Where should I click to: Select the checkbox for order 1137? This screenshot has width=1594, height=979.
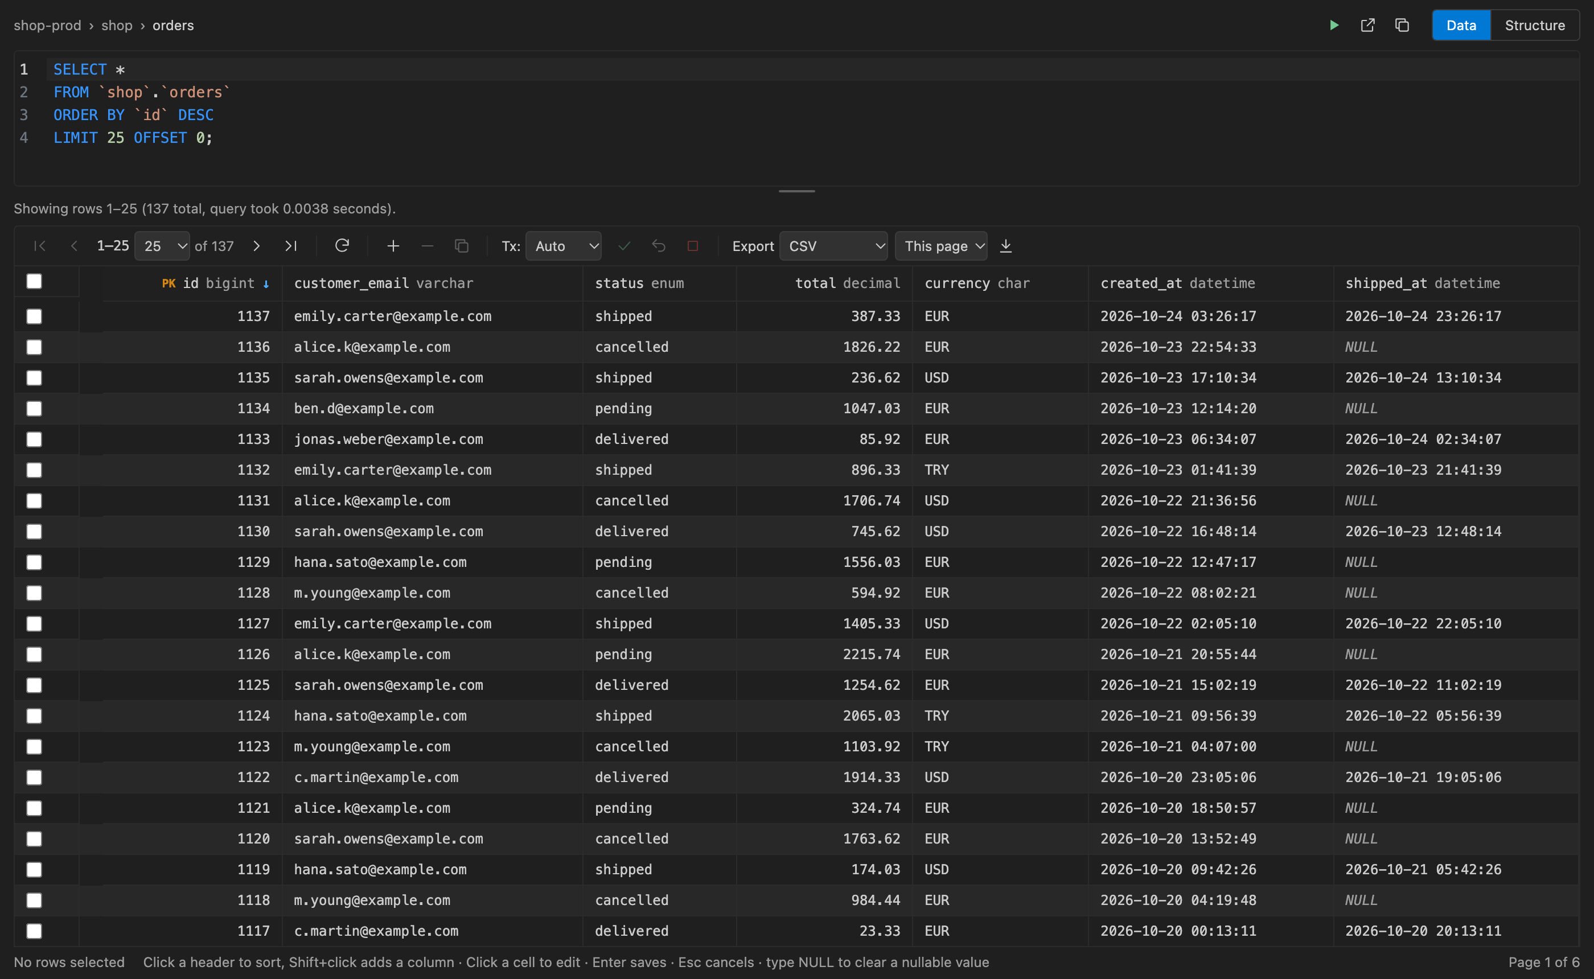[34, 316]
